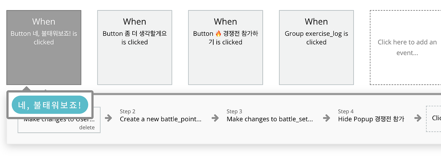Select the Group exercise_log is clicked event
Viewport: 441px width, 156px height.
click(x=316, y=48)
